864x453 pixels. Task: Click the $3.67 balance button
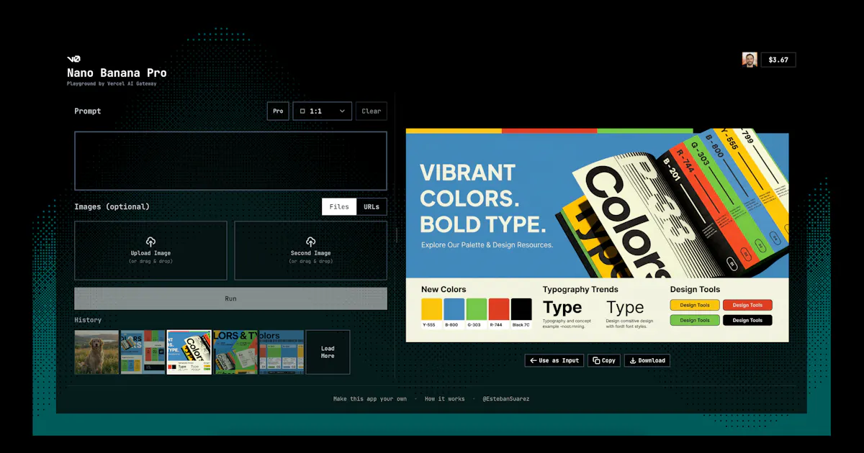coord(778,60)
